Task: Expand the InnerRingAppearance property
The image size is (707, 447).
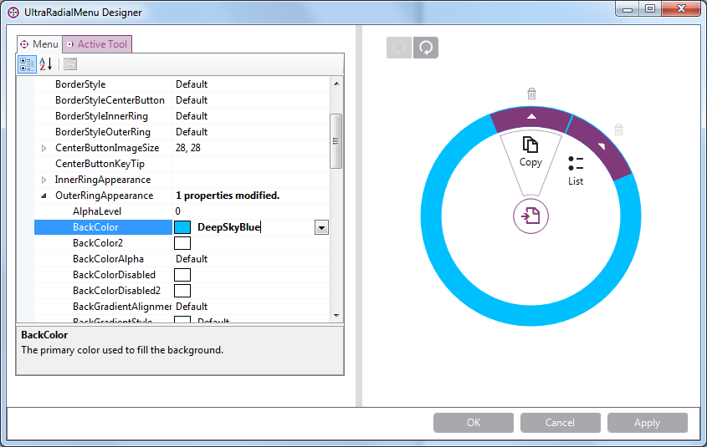Action: (x=44, y=180)
